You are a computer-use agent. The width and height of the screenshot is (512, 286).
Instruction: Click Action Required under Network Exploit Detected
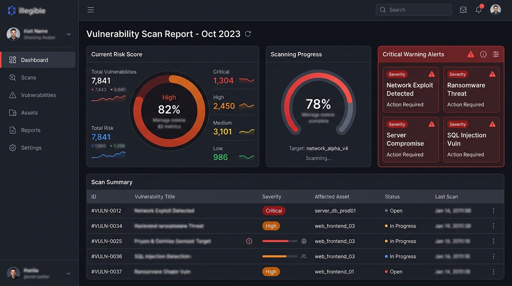[405, 105]
